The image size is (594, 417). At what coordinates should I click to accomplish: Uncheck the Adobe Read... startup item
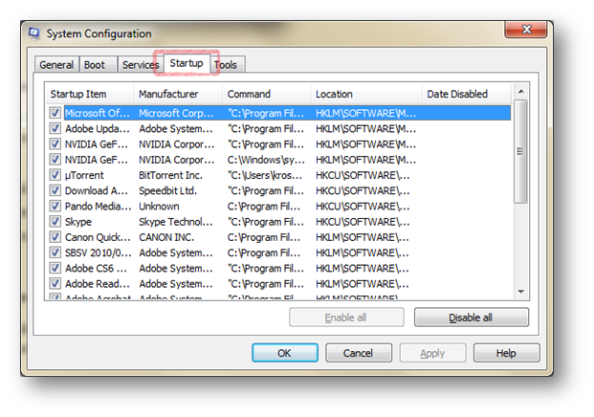55,284
